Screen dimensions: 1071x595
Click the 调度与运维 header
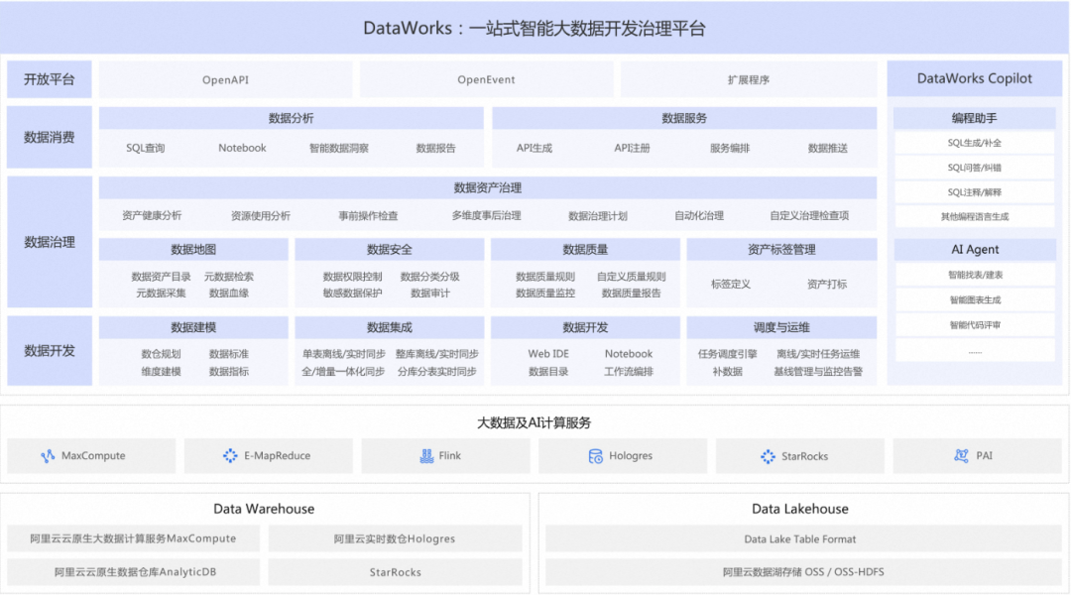[781, 327]
